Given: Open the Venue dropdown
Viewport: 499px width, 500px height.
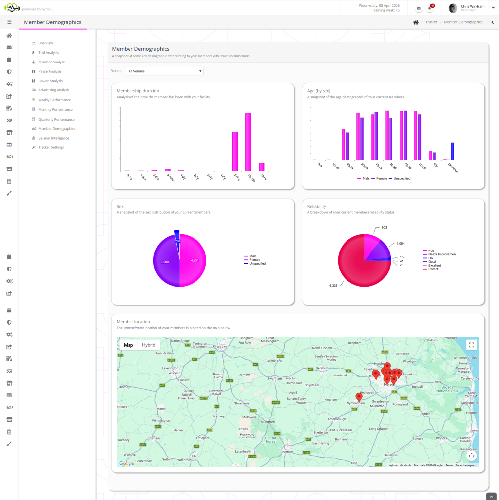Looking at the screenshot, I should coord(164,71).
